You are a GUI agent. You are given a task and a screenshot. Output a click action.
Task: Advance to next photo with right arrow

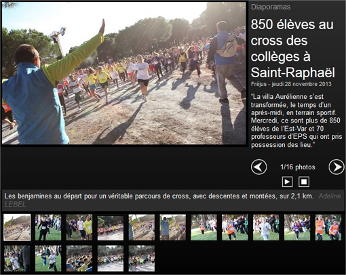click(337, 167)
